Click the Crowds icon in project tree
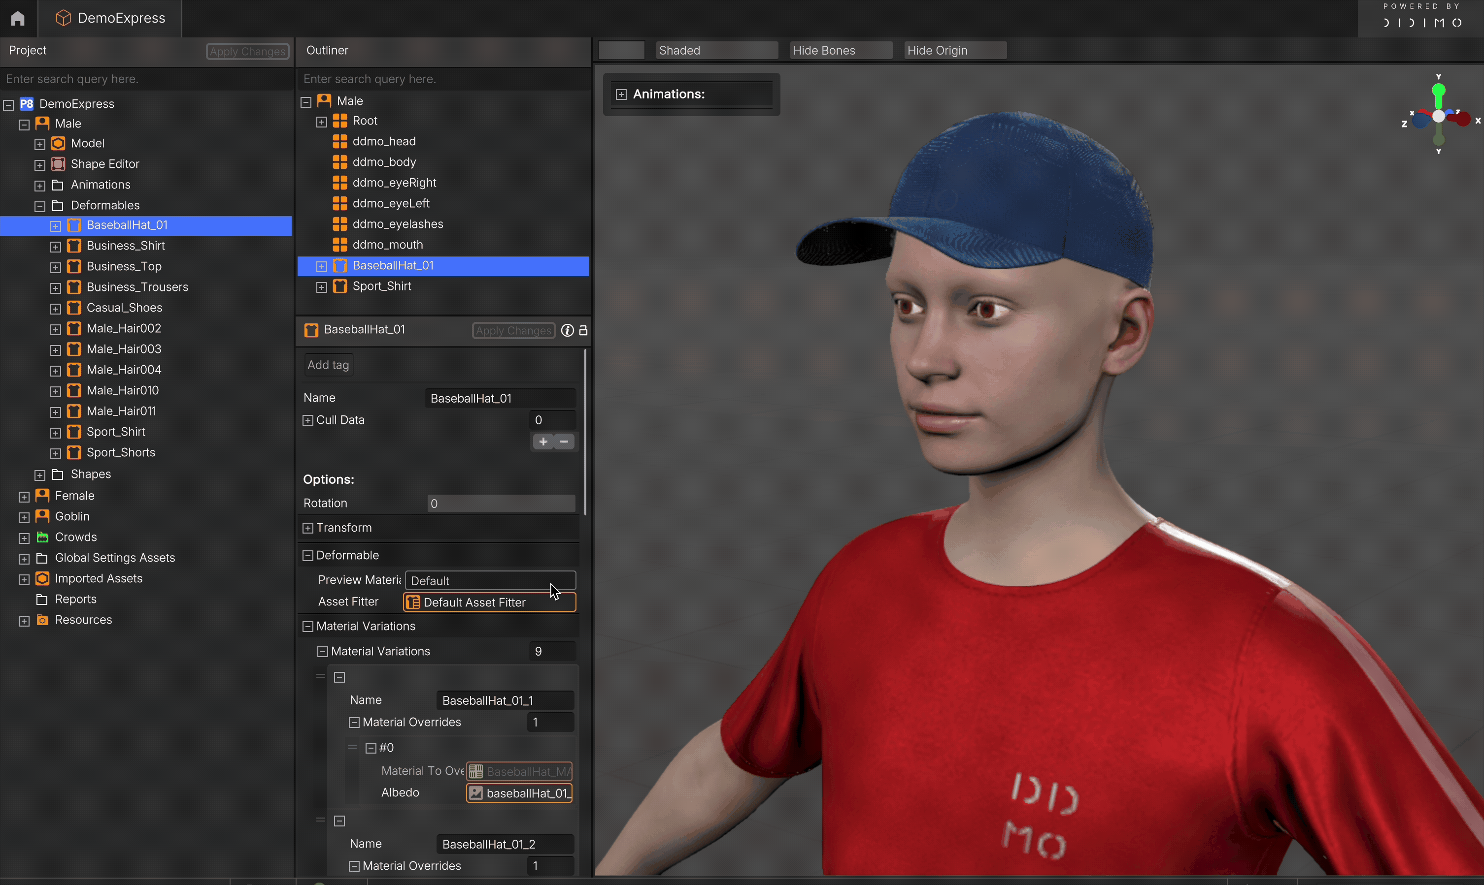Screen dimensions: 1484x885 point(42,537)
